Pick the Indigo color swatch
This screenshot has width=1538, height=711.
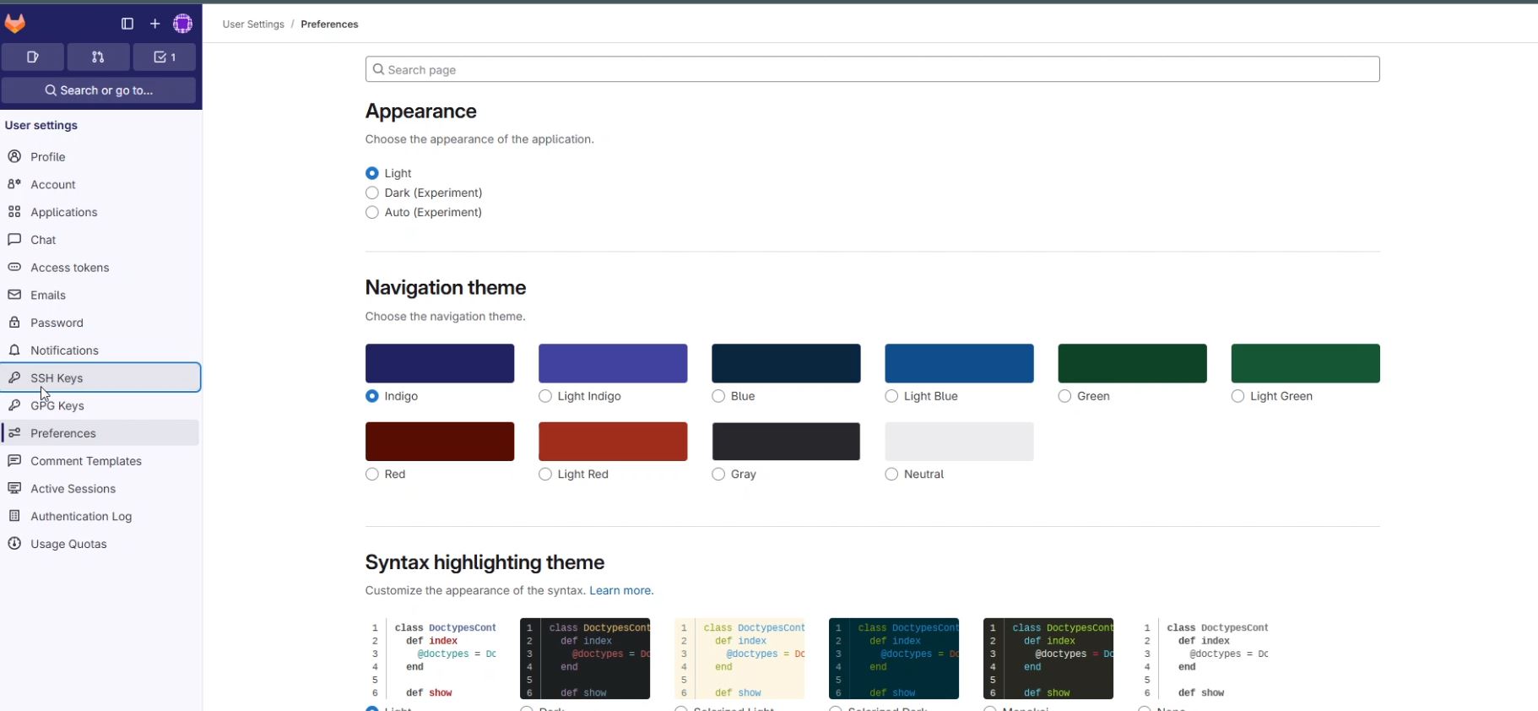[x=440, y=363]
